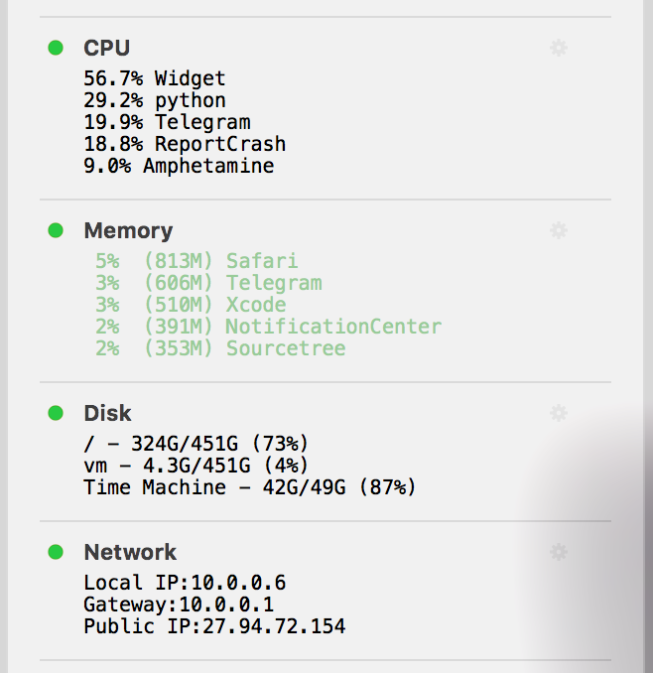653x673 pixels.
Task: Click the green Disk status dot
Action: click(x=56, y=413)
